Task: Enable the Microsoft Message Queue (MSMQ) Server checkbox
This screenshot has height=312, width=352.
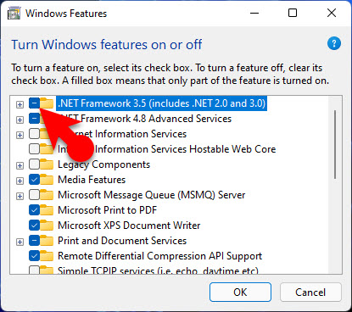Action: pyautogui.click(x=34, y=195)
